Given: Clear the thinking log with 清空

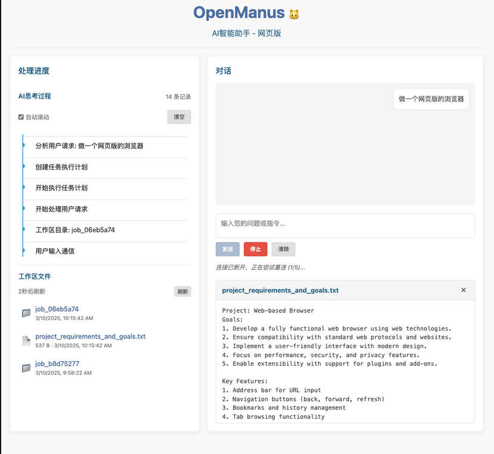Looking at the screenshot, I should [179, 117].
